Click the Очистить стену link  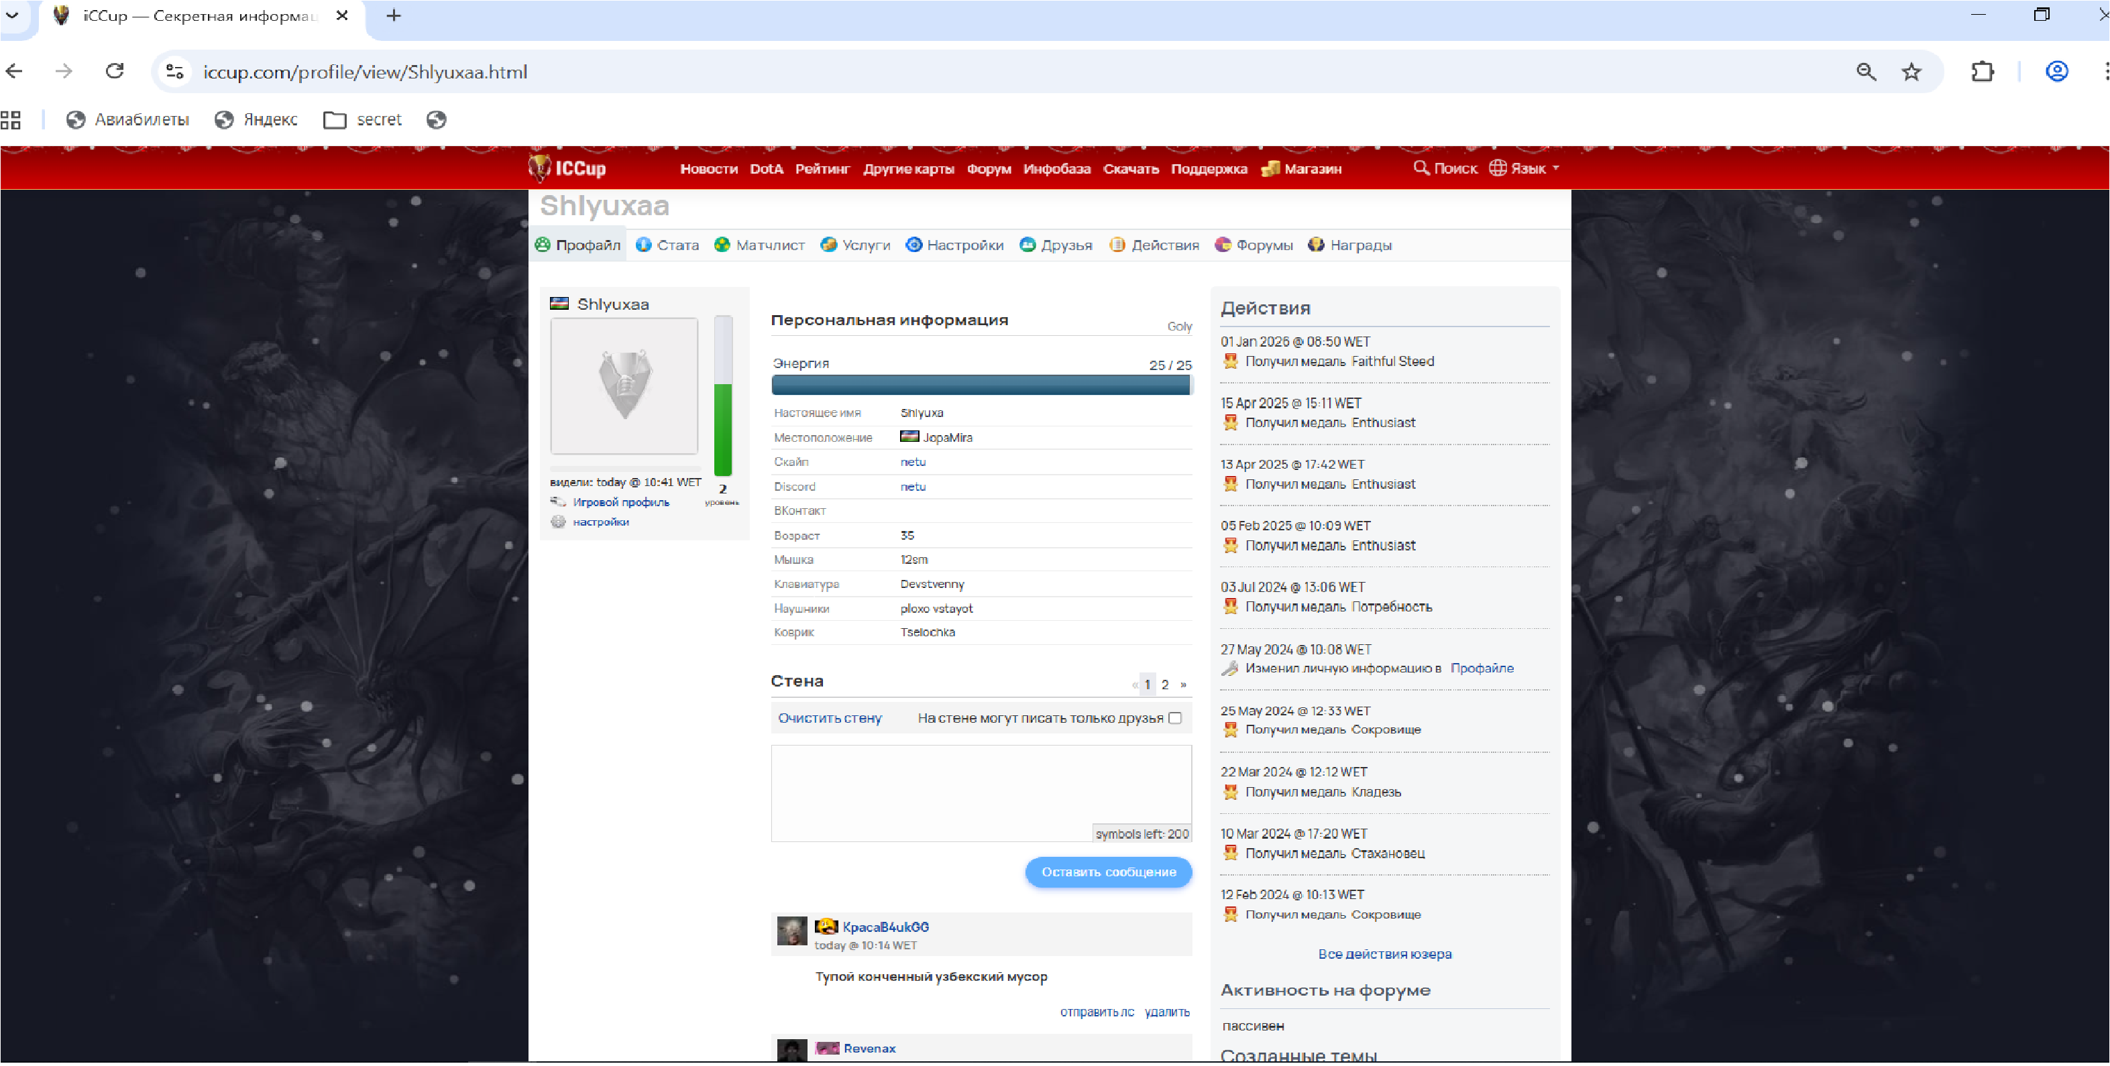coord(830,719)
